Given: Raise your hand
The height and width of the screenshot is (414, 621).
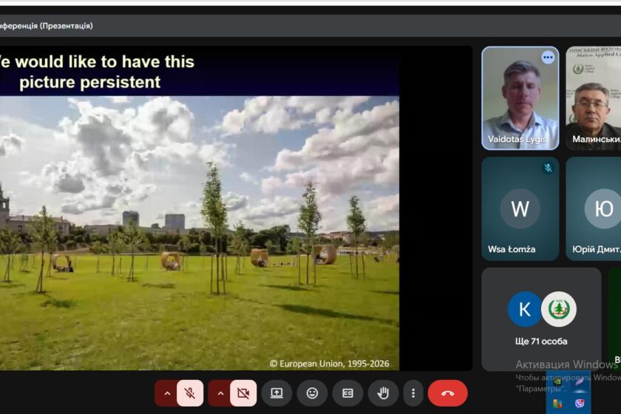Looking at the screenshot, I should tap(383, 393).
